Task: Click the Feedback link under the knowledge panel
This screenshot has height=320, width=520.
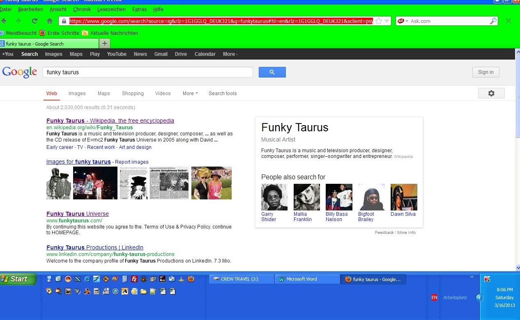Action: 384,233
